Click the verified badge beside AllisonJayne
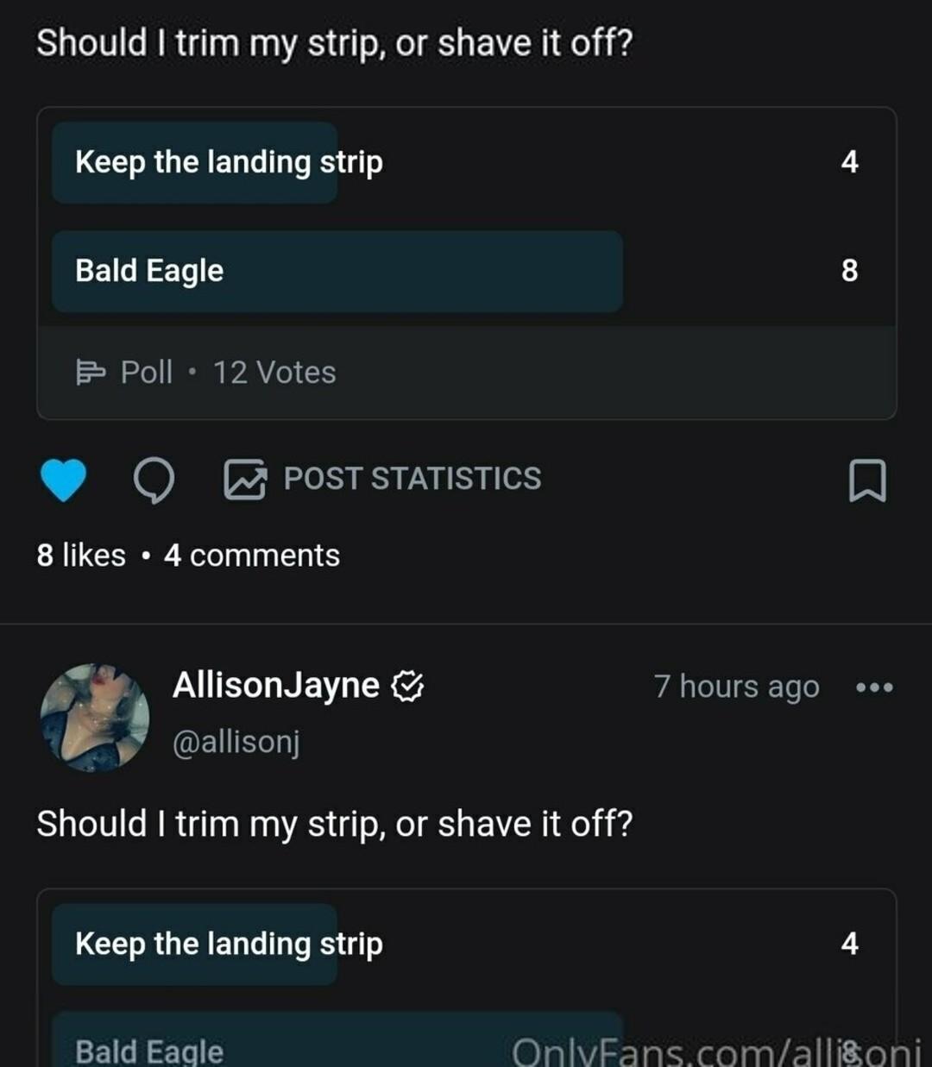The image size is (932, 1067). (x=407, y=687)
